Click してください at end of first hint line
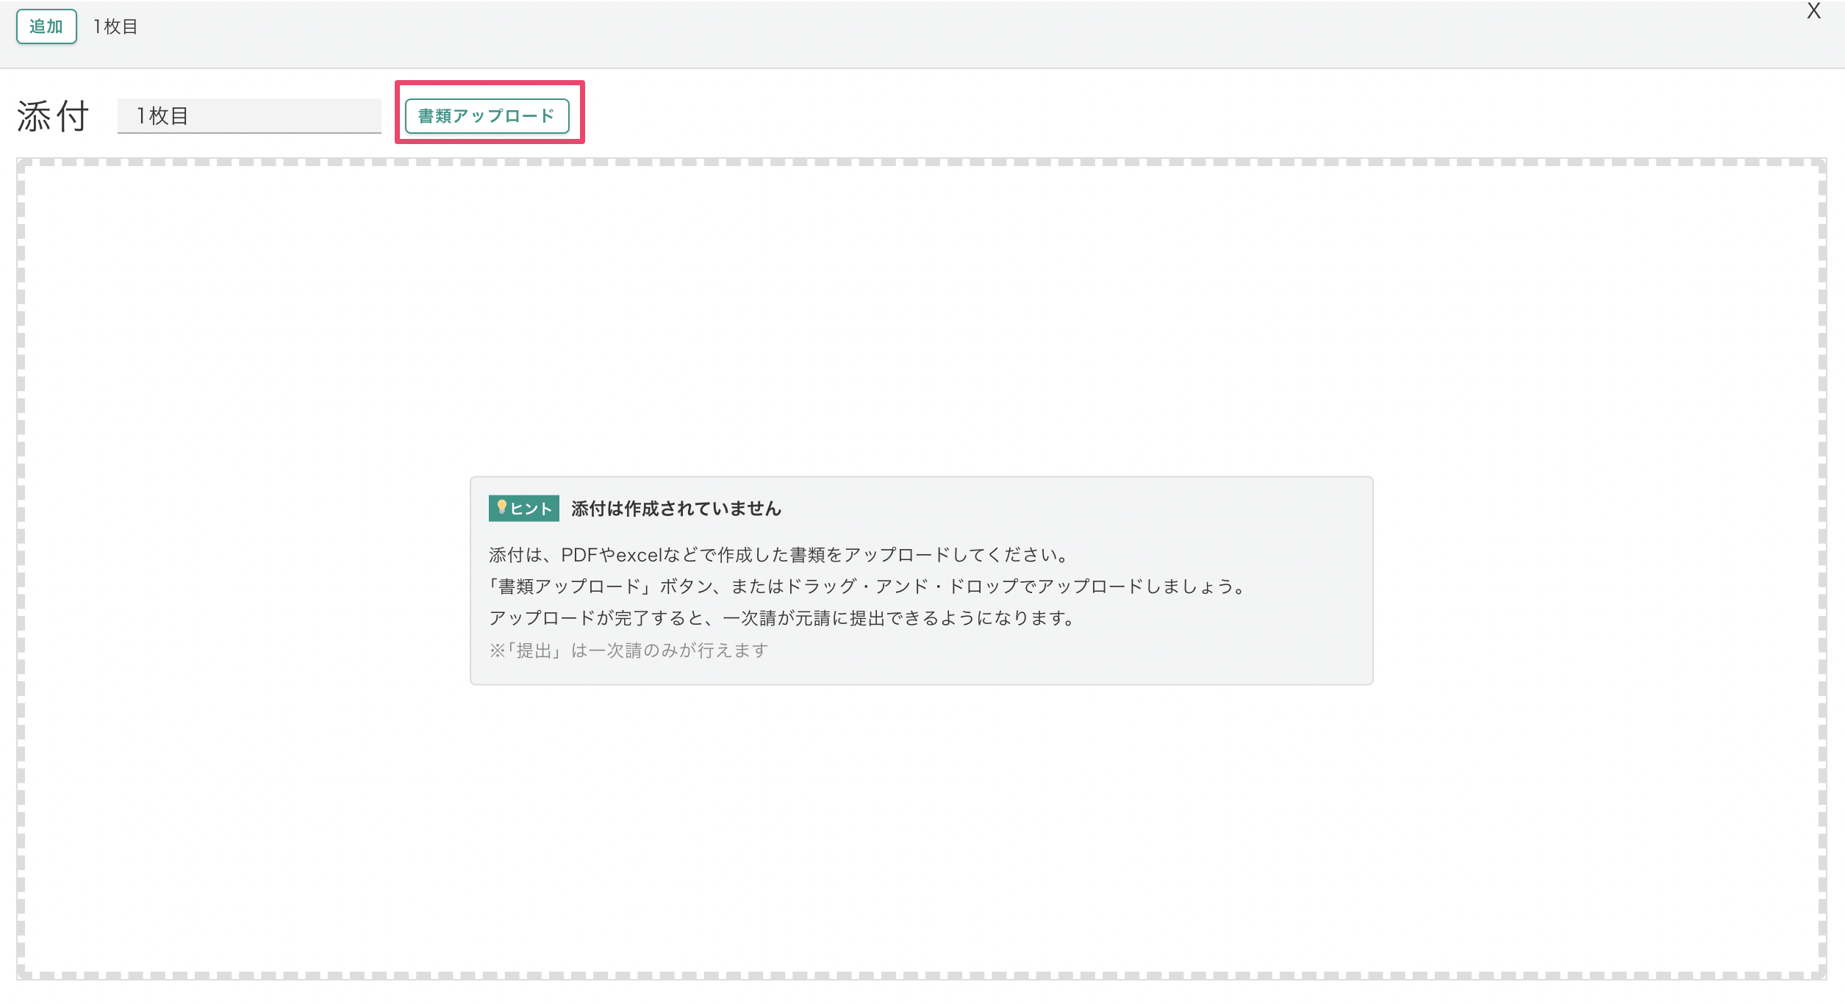Viewport: 1845px width, 1004px height. pos(1009,555)
